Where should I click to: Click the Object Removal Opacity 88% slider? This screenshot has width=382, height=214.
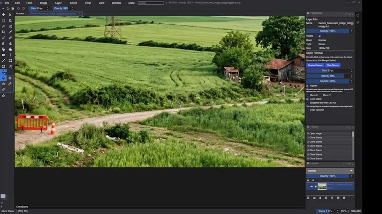coord(328,76)
